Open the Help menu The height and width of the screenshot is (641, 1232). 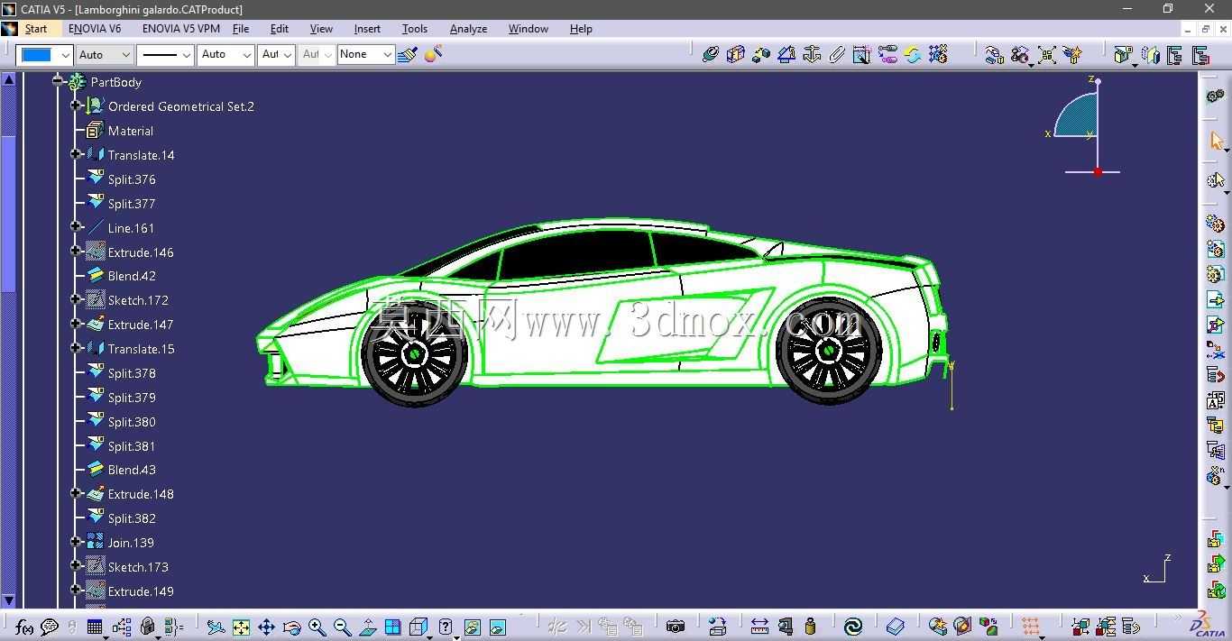click(581, 29)
